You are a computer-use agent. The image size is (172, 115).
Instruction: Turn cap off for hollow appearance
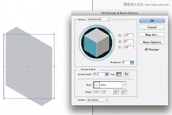coord(126,74)
